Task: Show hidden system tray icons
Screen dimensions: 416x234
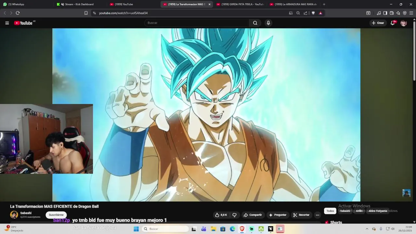Action: coord(367,229)
